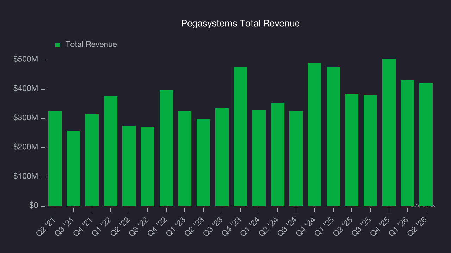Select the Q2 '24 revenue bar
The image size is (451, 253).
(x=278, y=155)
